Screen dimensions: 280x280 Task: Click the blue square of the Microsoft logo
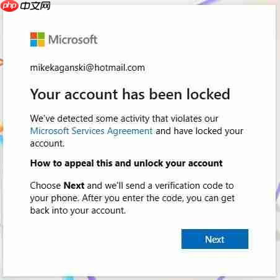[33, 43]
